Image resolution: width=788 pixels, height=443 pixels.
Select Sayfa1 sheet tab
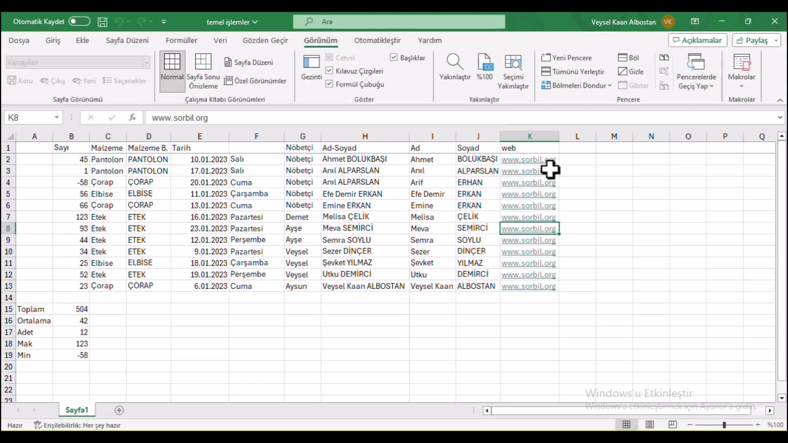[x=77, y=410]
